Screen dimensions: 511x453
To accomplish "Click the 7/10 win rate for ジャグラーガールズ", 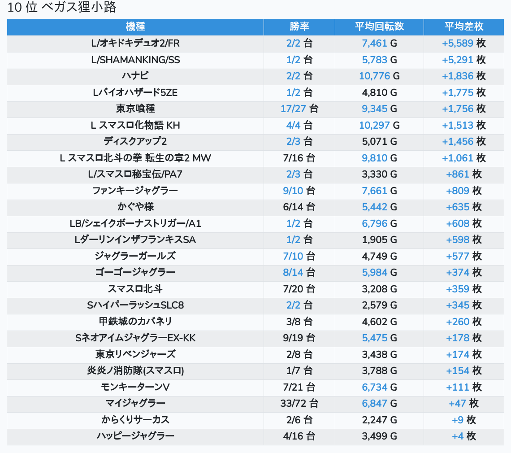I will click(x=293, y=257).
